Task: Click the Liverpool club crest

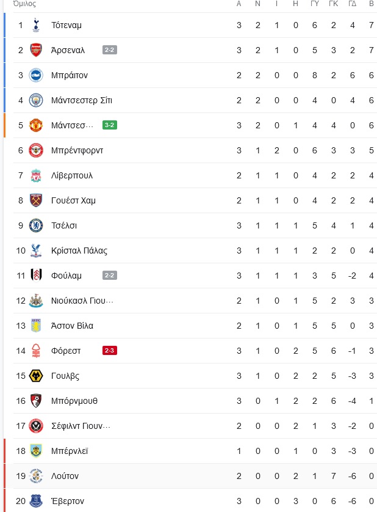Action: (x=36, y=175)
